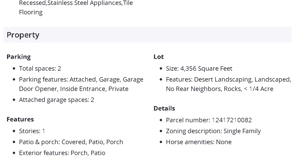Click the Features heading above Stories
302x159 pixels.
[20, 119]
